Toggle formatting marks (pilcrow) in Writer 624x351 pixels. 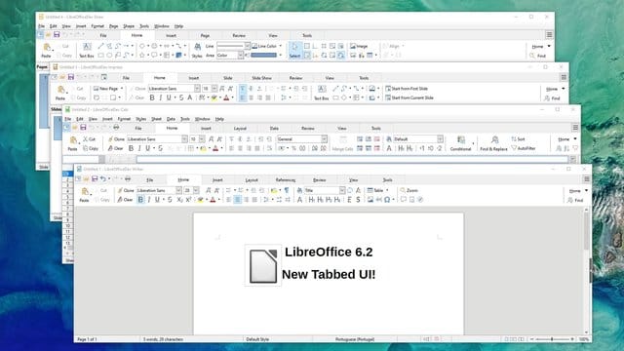287,191
